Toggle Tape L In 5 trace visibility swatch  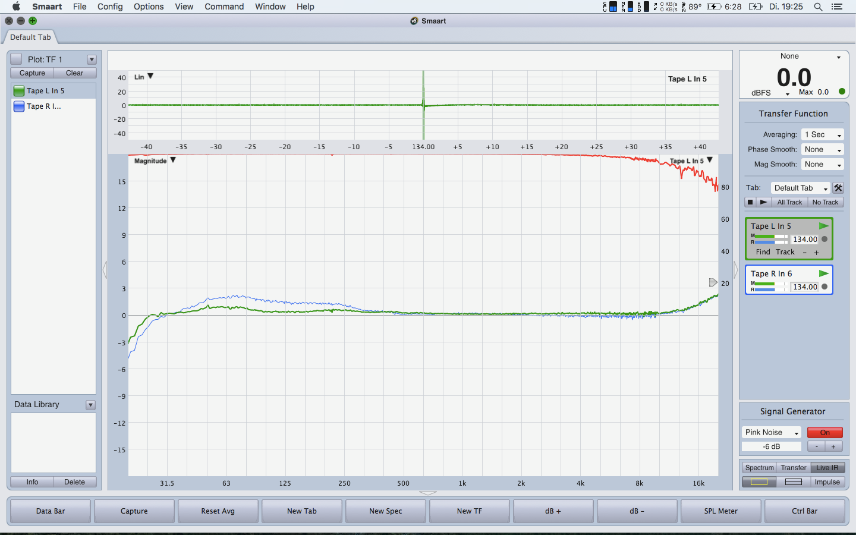[x=19, y=91]
